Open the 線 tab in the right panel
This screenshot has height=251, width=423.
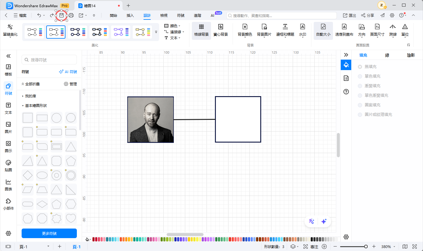click(387, 55)
